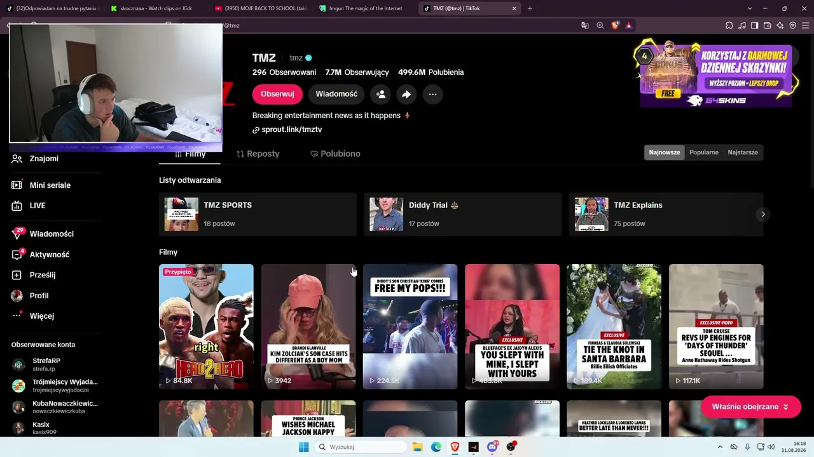This screenshot has width=814, height=457.
Task: Follow TMZ with the Obserwuj button
Action: pyautogui.click(x=277, y=94)
